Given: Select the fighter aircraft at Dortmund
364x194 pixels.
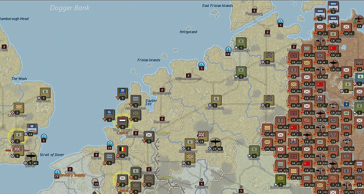Looking at the screenshot, I should pyautogui.click(x=215, y=143).
